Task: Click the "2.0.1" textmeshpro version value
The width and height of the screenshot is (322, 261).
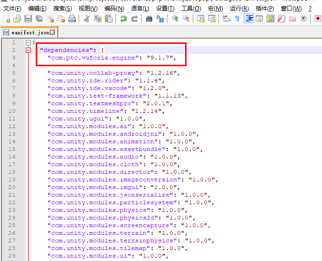Action: [x=156, y=103]
